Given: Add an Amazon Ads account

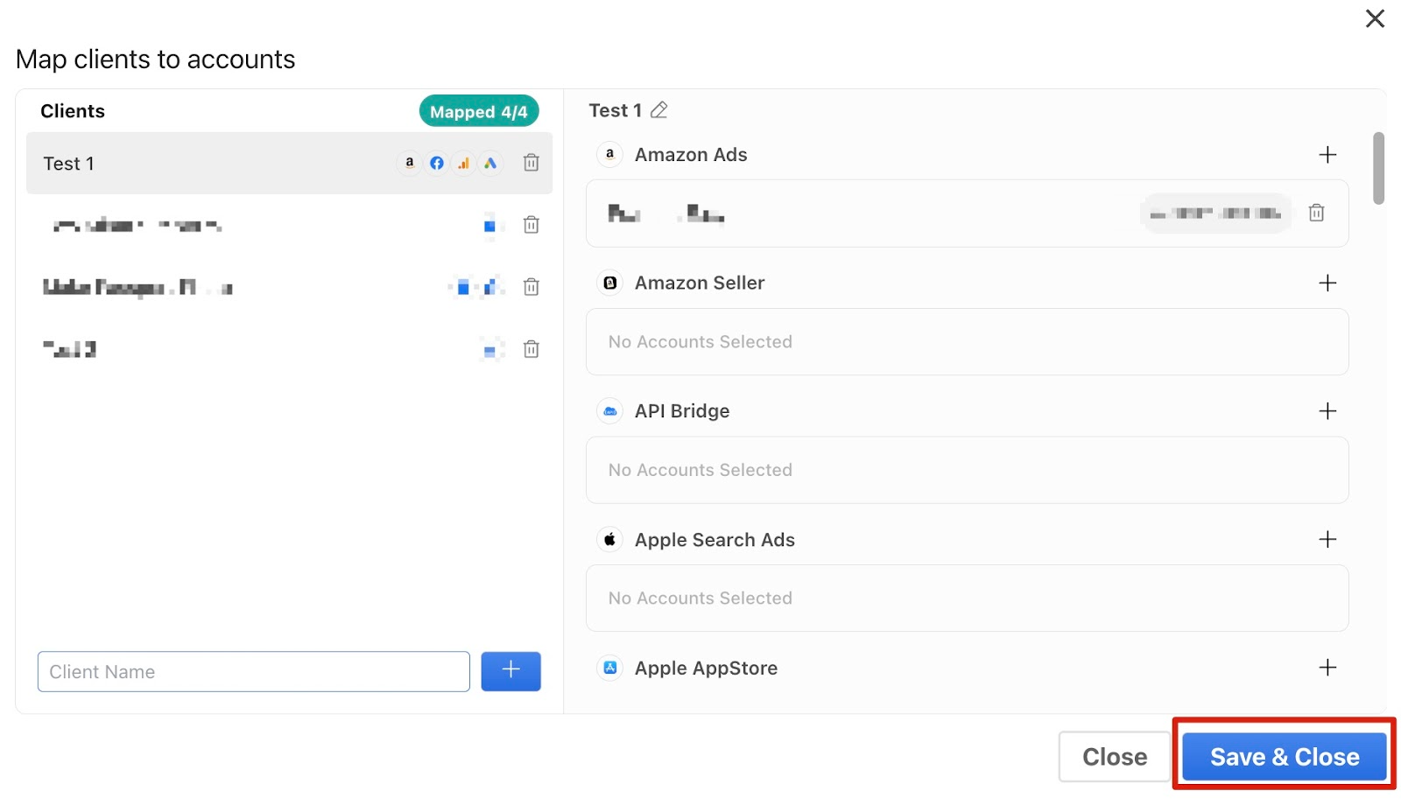Looking at the screenshot, I should (1327, 155).
